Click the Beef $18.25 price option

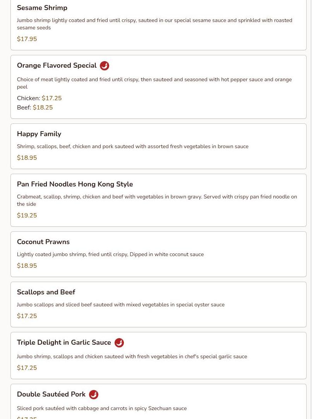(x=35, y=108)
